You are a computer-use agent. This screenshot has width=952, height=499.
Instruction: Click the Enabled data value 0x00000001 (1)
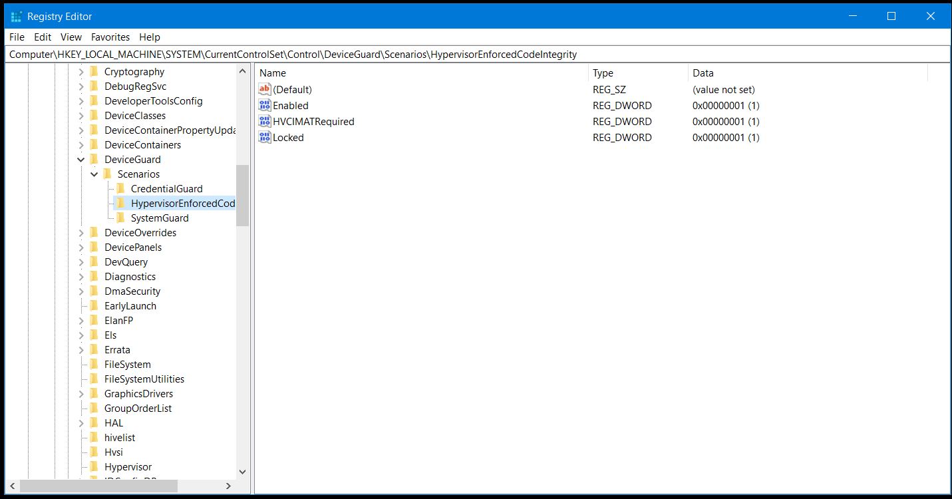(x=726, y=105)
